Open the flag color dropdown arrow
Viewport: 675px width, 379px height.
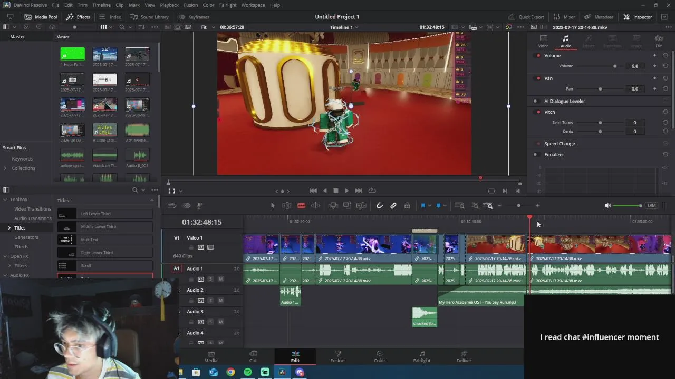pos(429,206)
